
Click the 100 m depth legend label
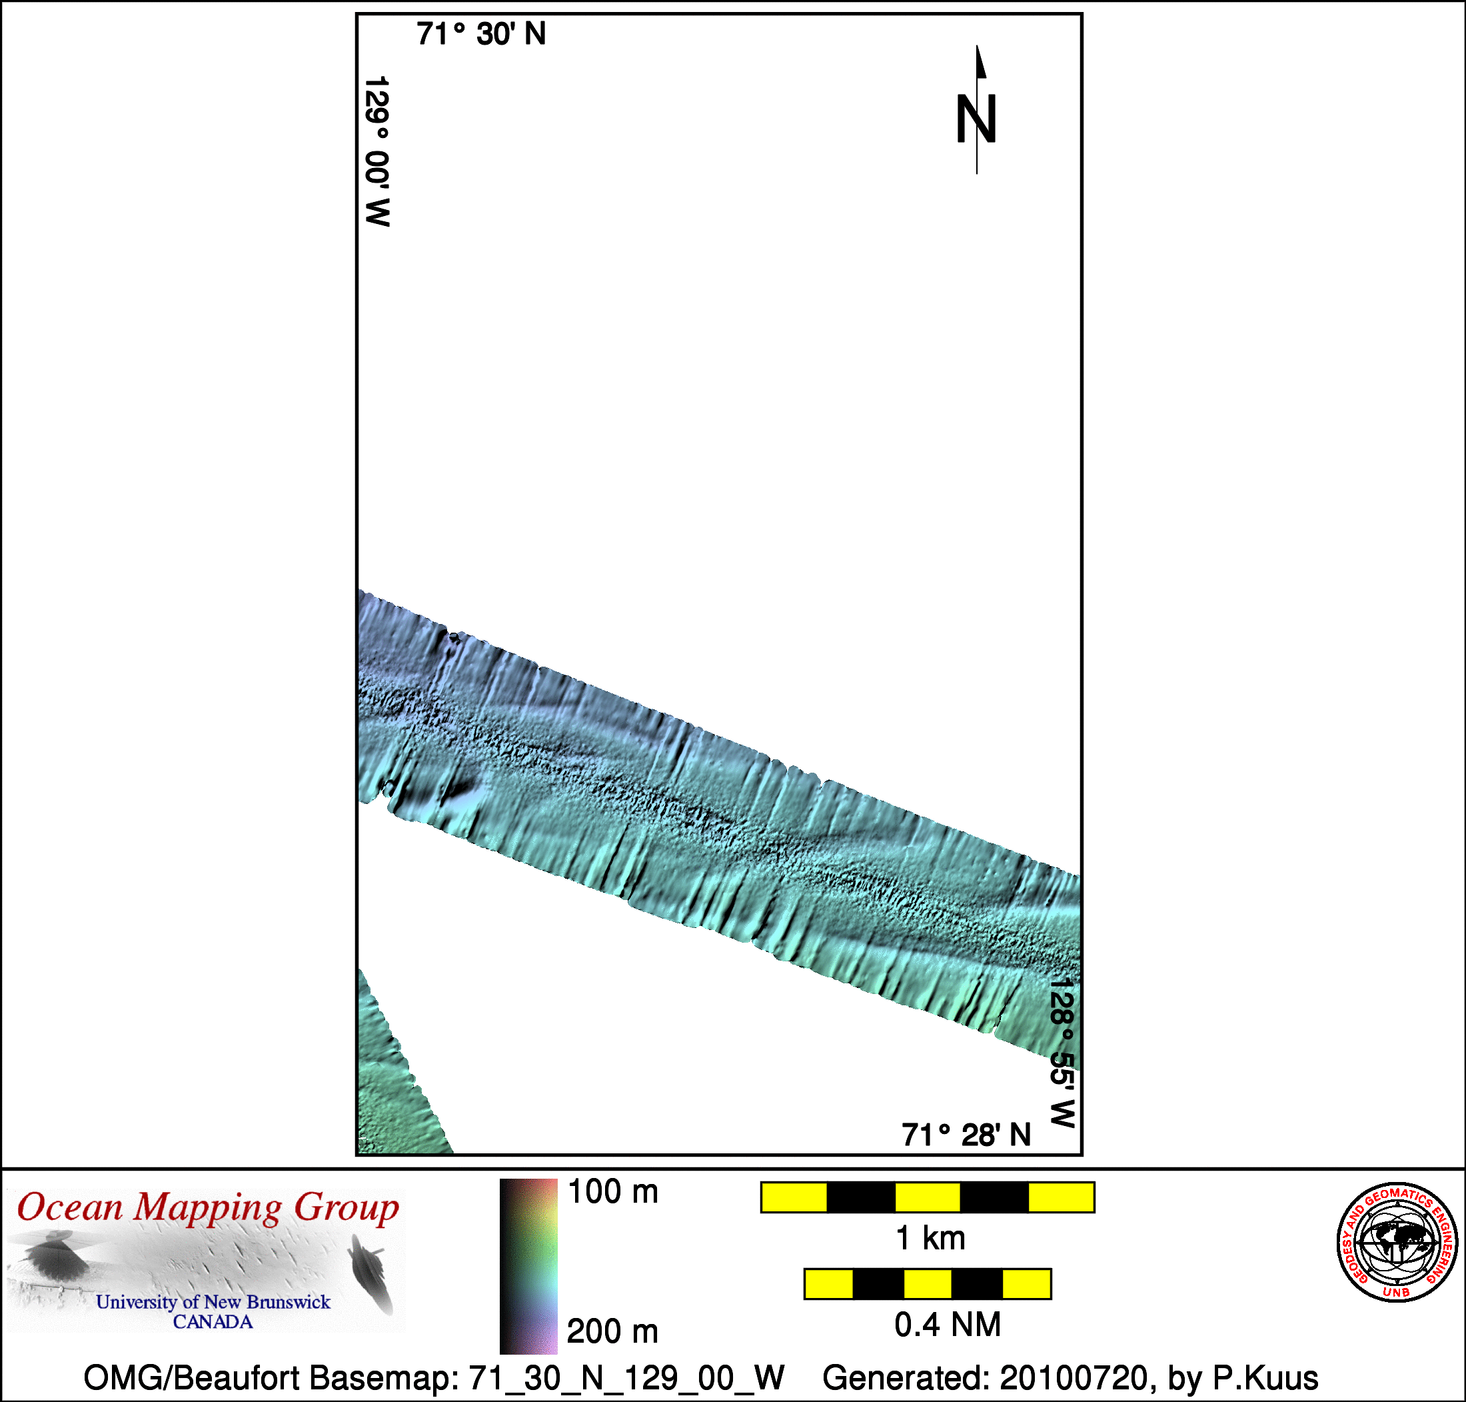612,1192
